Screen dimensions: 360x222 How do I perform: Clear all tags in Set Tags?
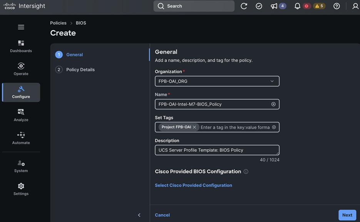(274, 127)
